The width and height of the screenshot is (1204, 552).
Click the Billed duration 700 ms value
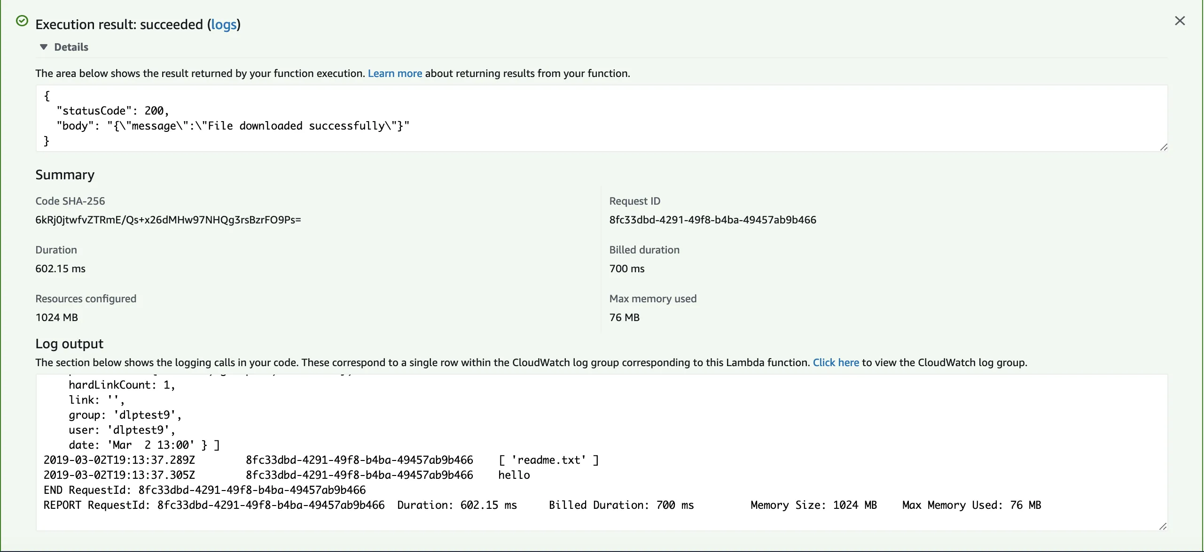pyautogui.click(x=627, y=268)
